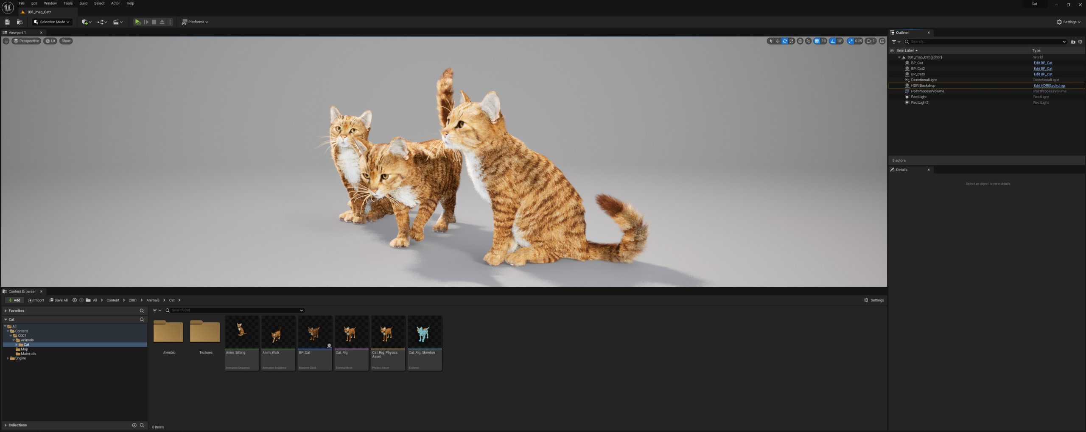Click the Stop simulation button
This screenshot has height=432, width=1086.
(154, 22)
